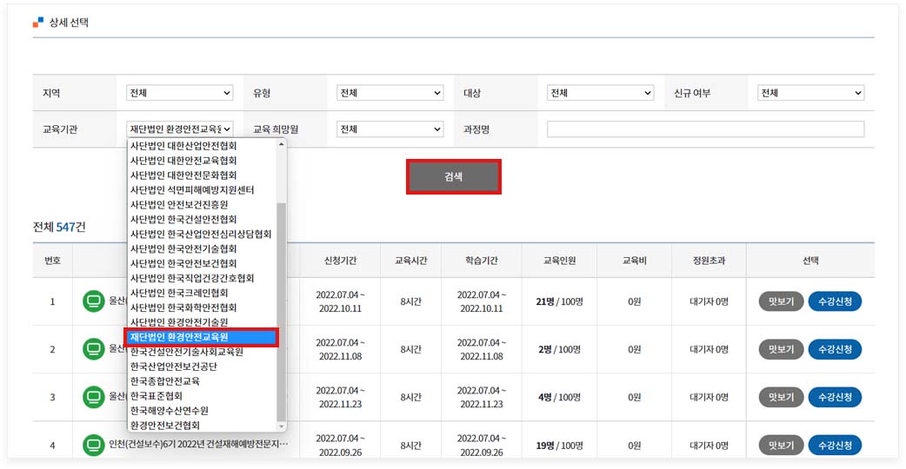Click 수강신청 button in row 3
This screenshot has height=469, width=906.
pyautogui.click(x=835, y=397)
